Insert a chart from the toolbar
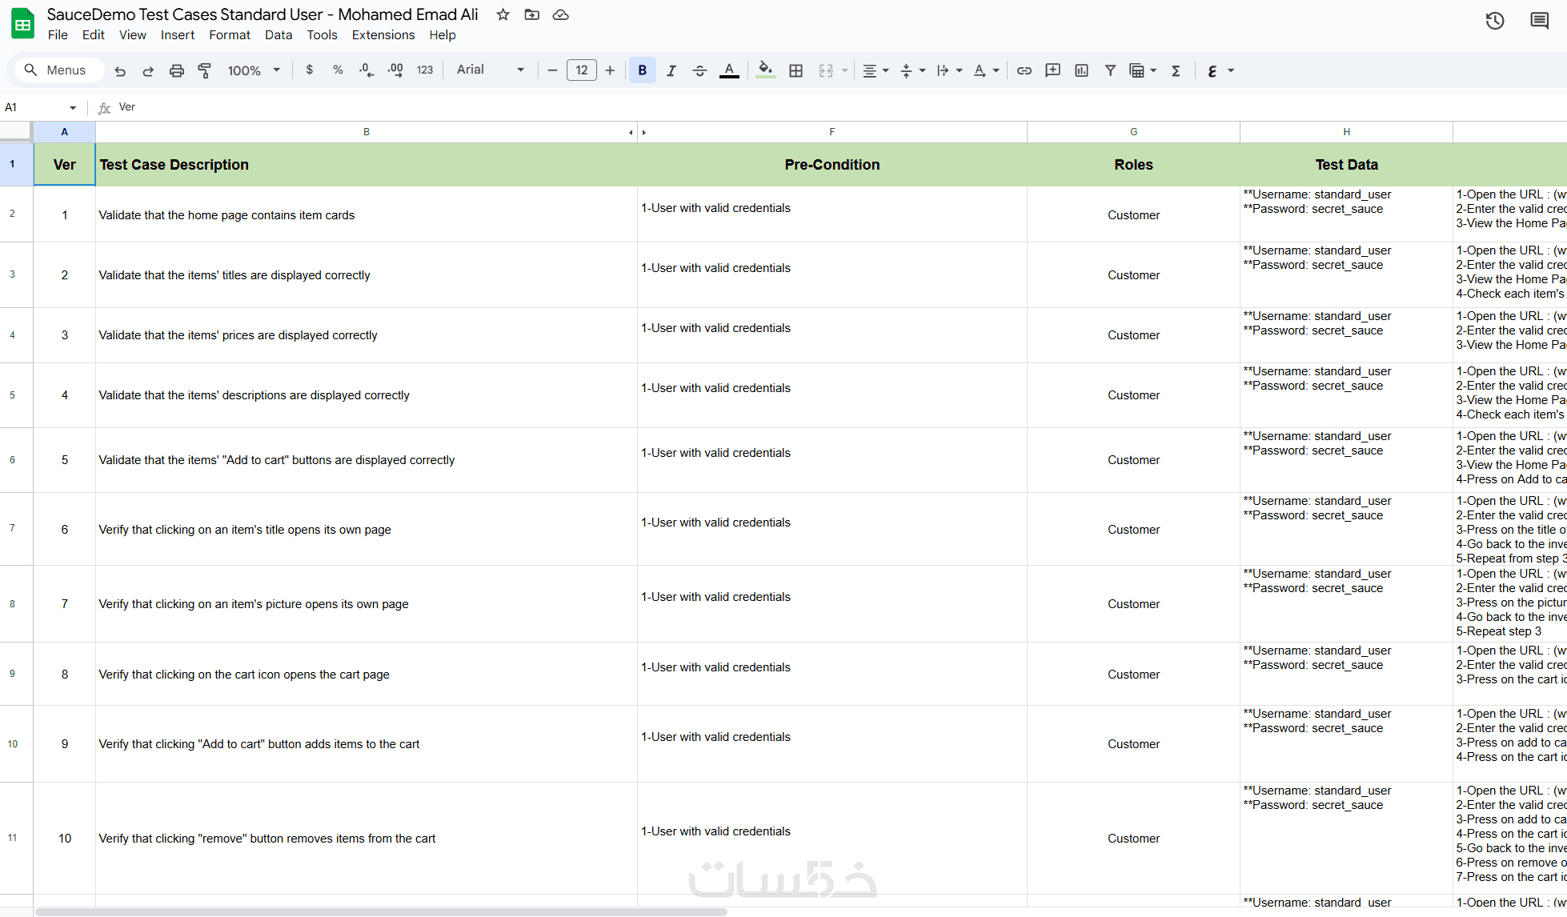Screen dimensions: 1567x917 click(1081, 70)
